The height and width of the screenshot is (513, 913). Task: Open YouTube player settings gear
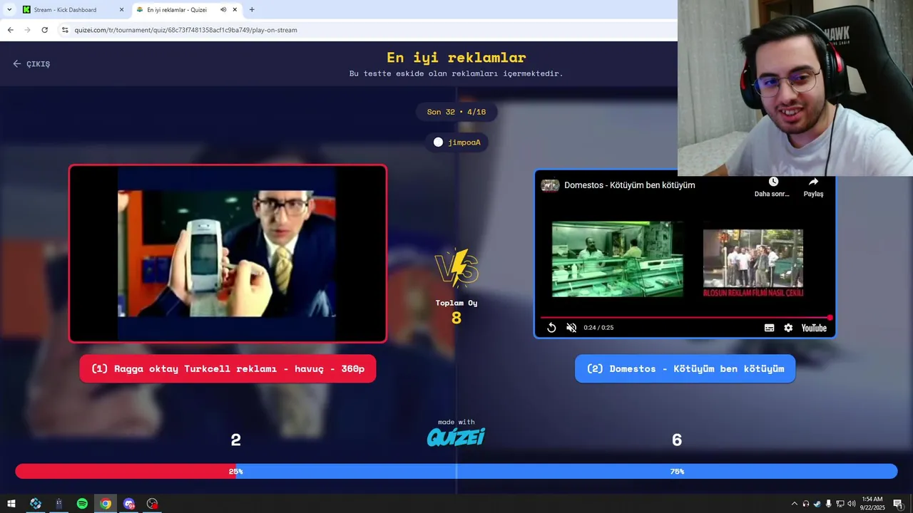click(x=788, y=328)
